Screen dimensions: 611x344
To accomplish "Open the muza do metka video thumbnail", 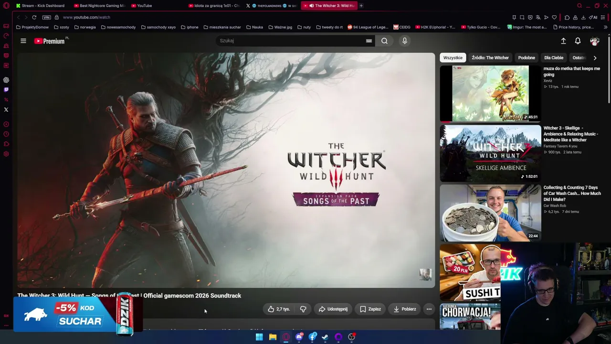I will coord(490,94).
